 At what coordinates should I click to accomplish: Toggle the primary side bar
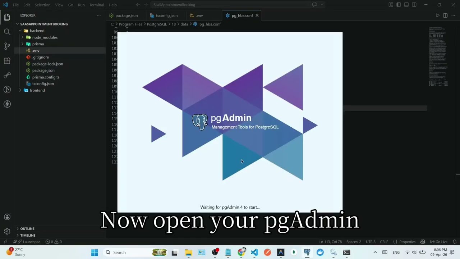tap(399, 5)
